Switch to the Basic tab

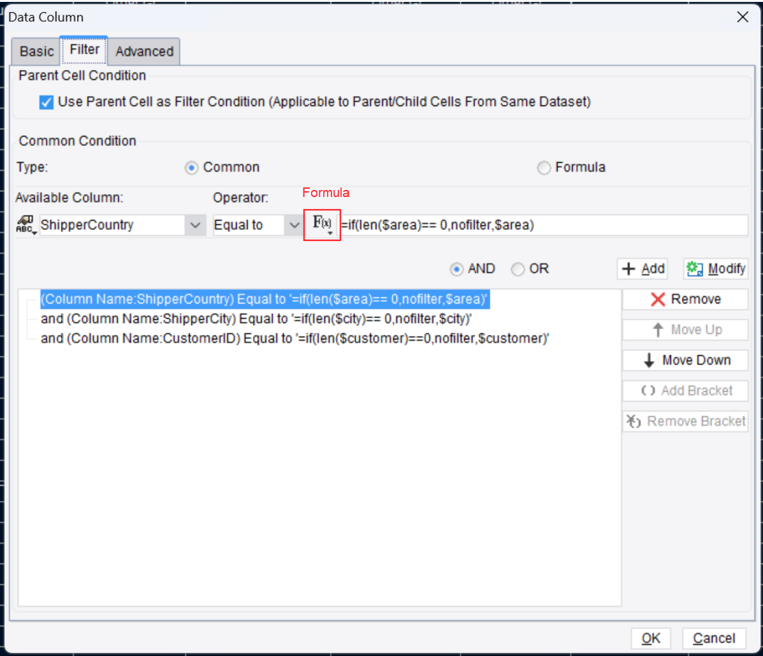point(36,52)
